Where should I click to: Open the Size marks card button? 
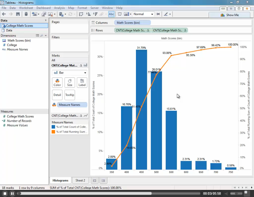[70, 83]
